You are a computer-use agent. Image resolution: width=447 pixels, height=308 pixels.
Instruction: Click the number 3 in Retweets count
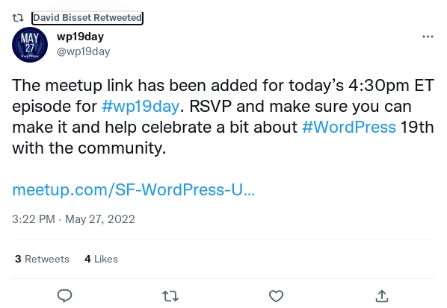tap(18, 259)
